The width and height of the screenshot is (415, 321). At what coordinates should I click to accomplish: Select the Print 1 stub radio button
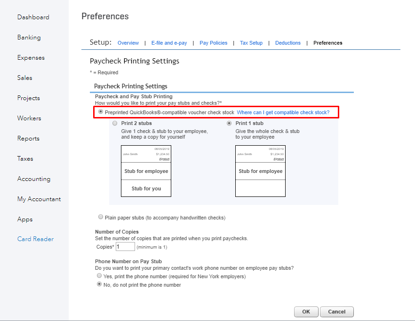click(x=229, y=123)
